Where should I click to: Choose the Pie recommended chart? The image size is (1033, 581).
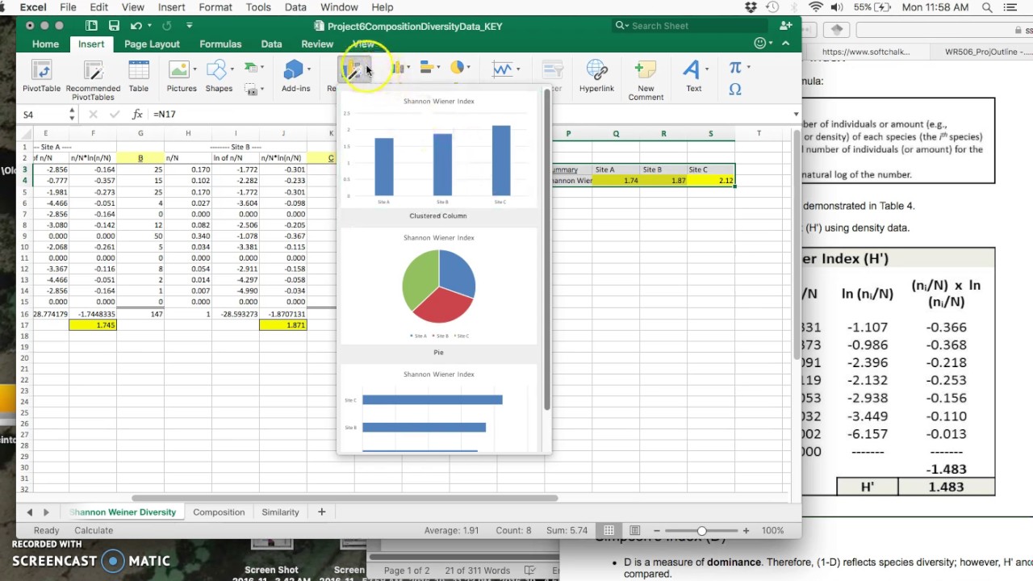[438, 294]
